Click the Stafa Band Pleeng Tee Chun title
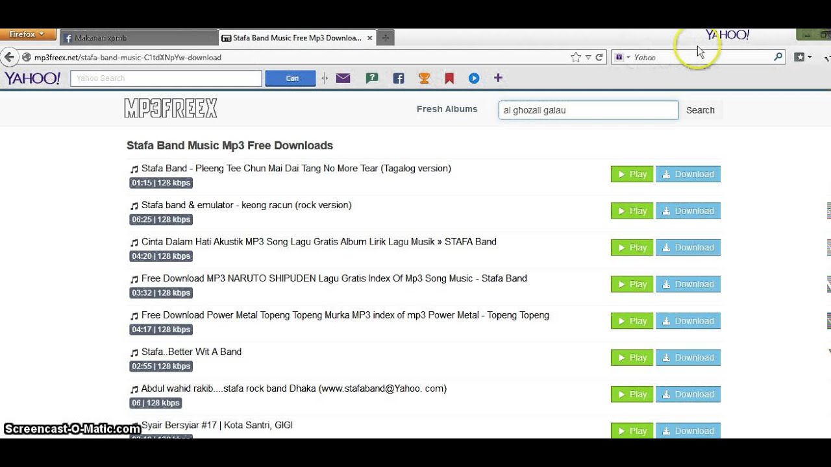 [x=296, y=169]
